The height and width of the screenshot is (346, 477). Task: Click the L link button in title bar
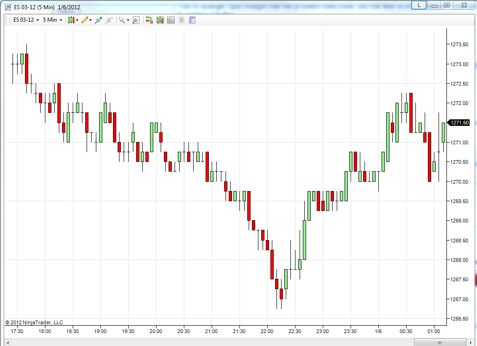[419, 5]
